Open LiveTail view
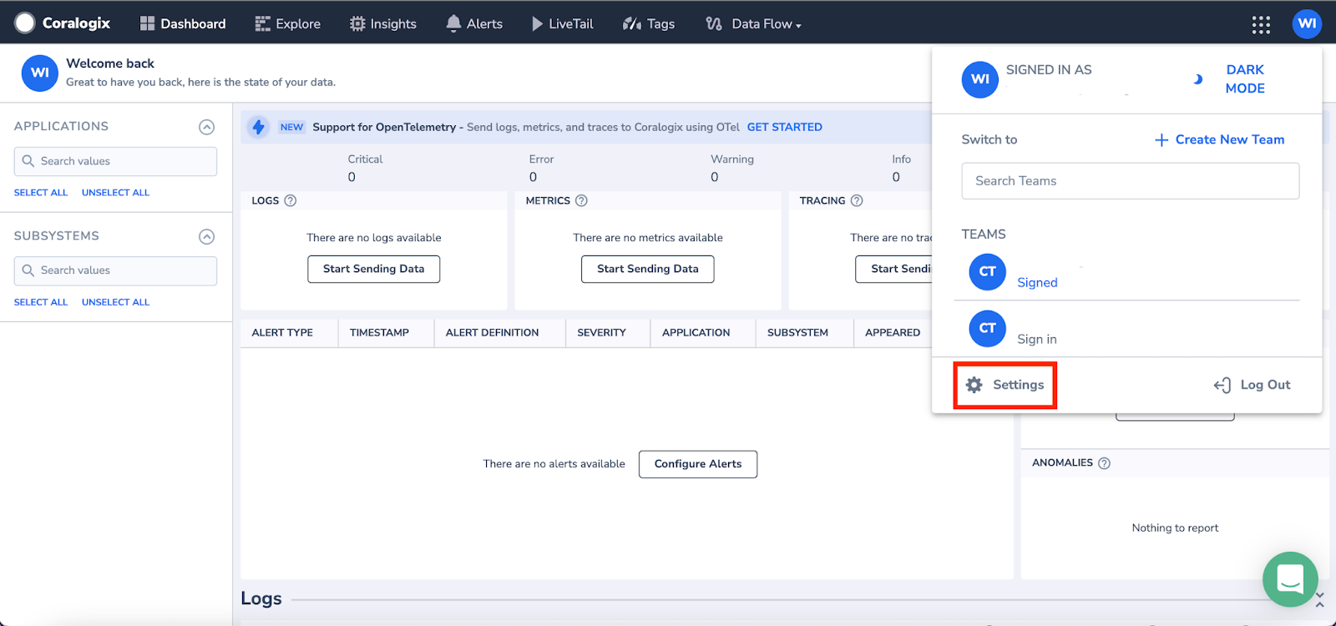The height and width of the screenshot is (626, 1336). (563, 23)
